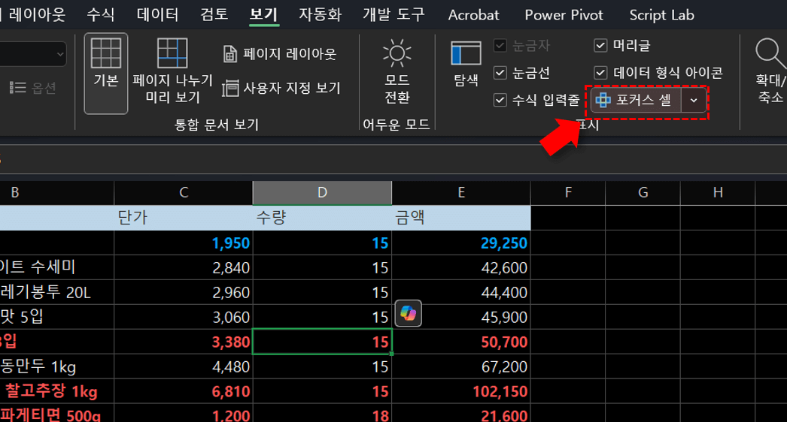Image resolution: width=787 pixels, height=422 pixels.
Task: Switch to the 데이터 tab
Action: tap(158, 14)
